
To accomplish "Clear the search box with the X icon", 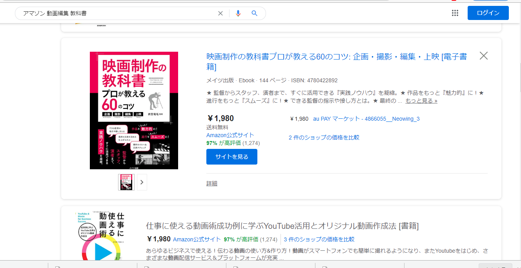I will pos(220,13).
